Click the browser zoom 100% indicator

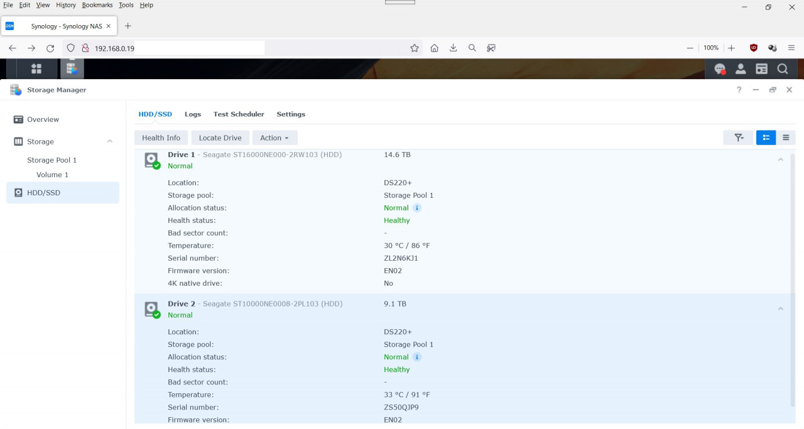coord(710,48)
